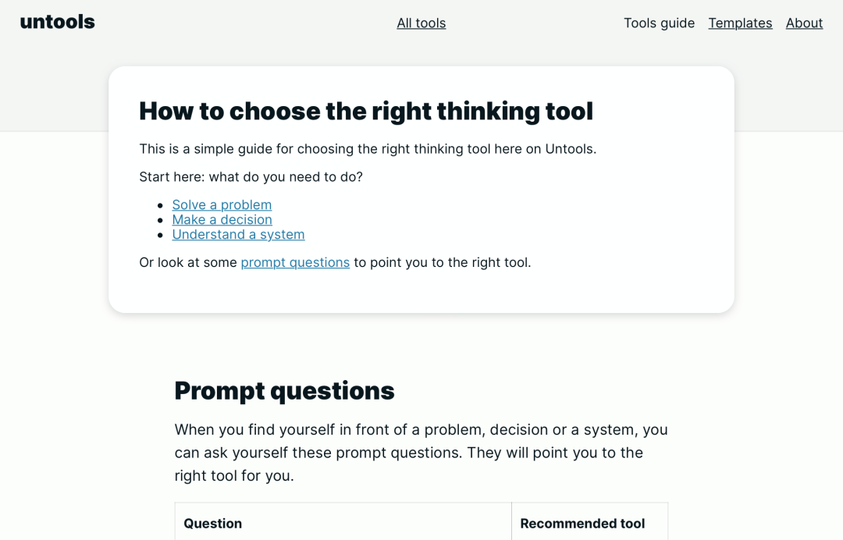Follow the Solve a problem link

pyautogui.click(x=222, y=204)
